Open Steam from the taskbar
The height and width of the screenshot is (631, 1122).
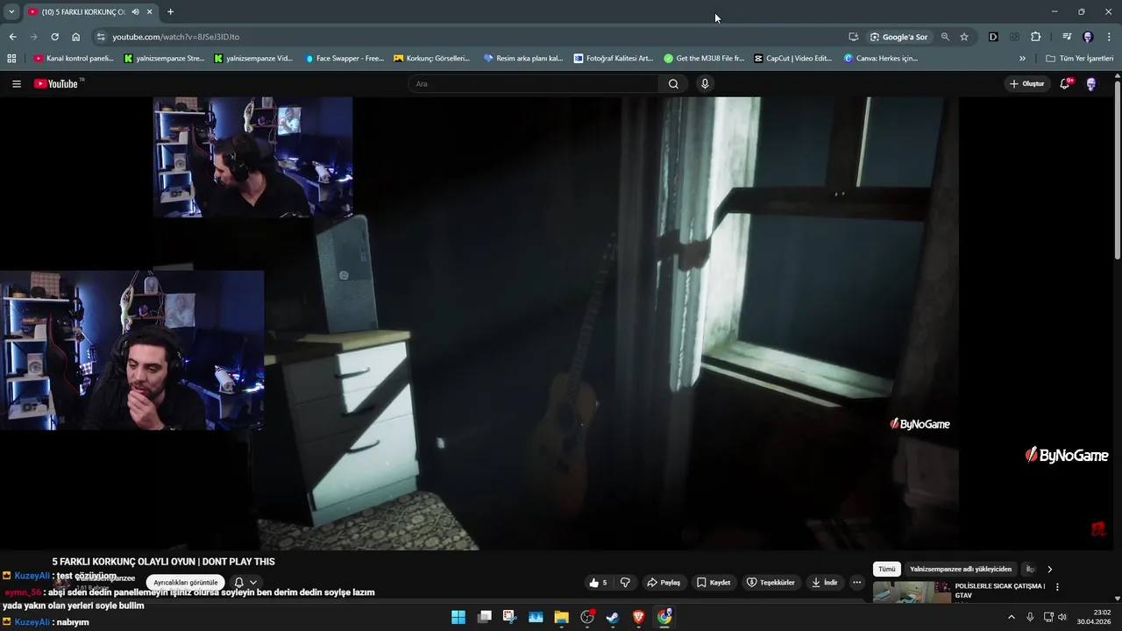pyautogui.click(x=613, y=617)
